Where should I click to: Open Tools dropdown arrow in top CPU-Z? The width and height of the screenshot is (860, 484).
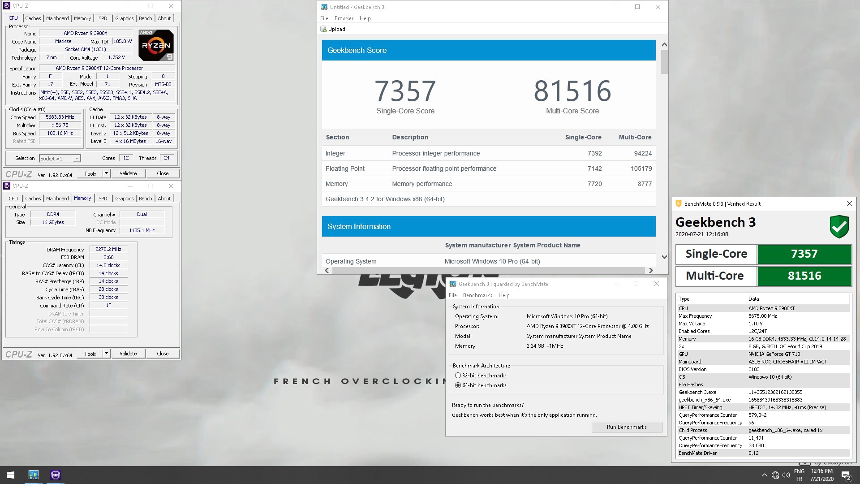pyautogui.click(x=106, y=173)
